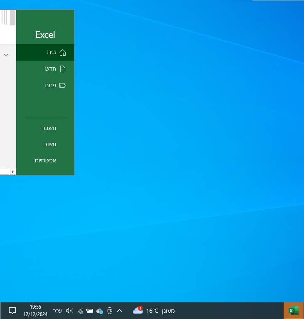
Task: Check the battery power tray icon
Action: point(90,311)
